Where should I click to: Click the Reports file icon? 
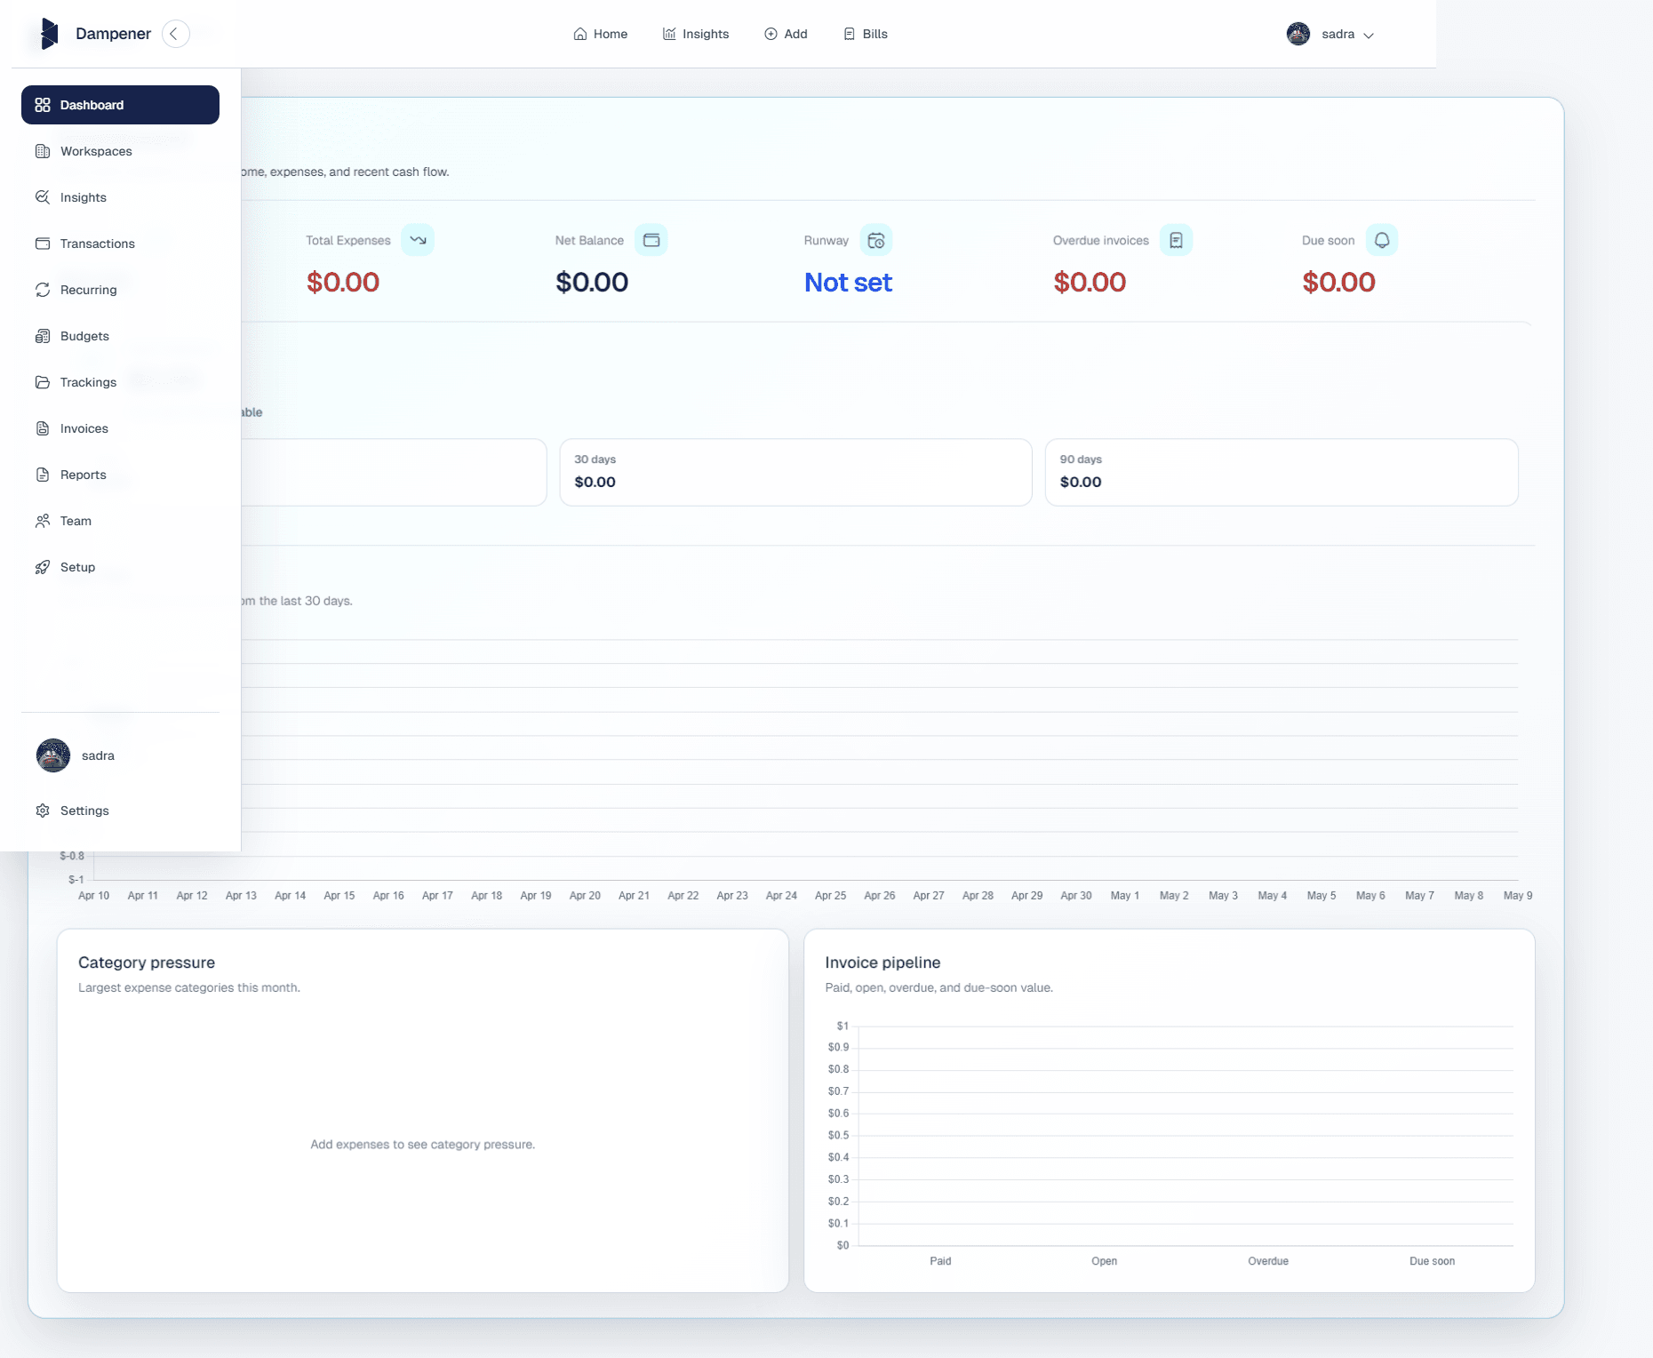tap(43, 475)
